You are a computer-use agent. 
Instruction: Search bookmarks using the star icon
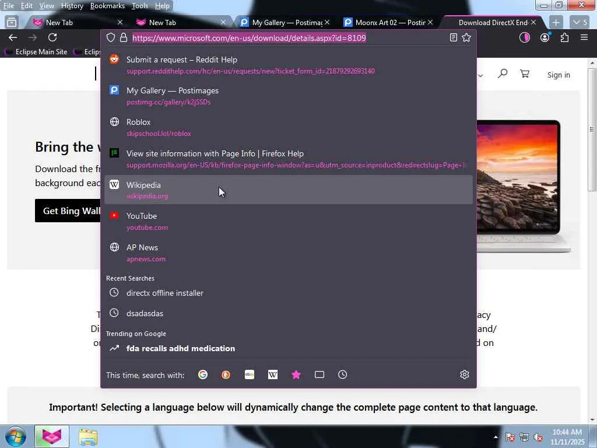[x=296, y=375]
